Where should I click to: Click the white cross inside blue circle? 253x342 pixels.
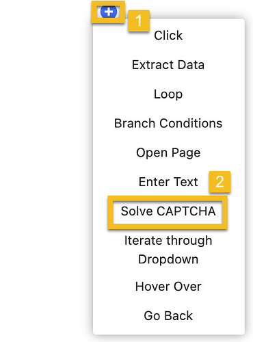pyautogui.click(x=109, y=12)
